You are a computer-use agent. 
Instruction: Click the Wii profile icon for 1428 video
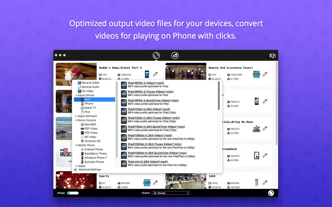[256, 183]
